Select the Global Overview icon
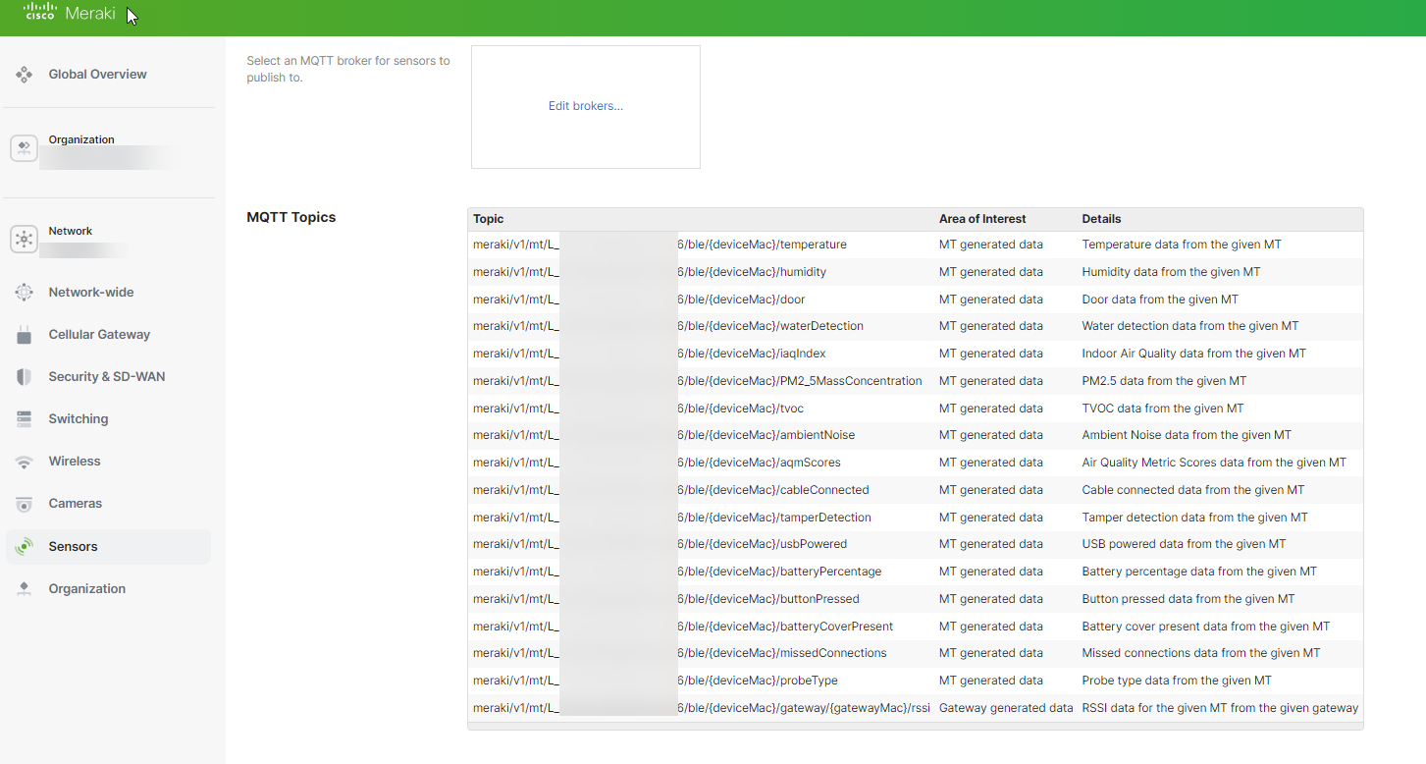 (x=24, y=74)
